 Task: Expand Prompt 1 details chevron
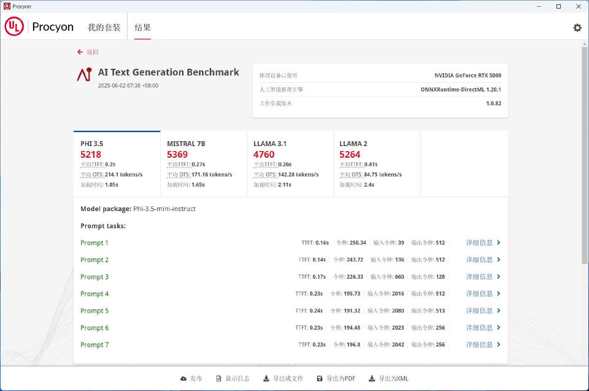click(x=498, y=242)
